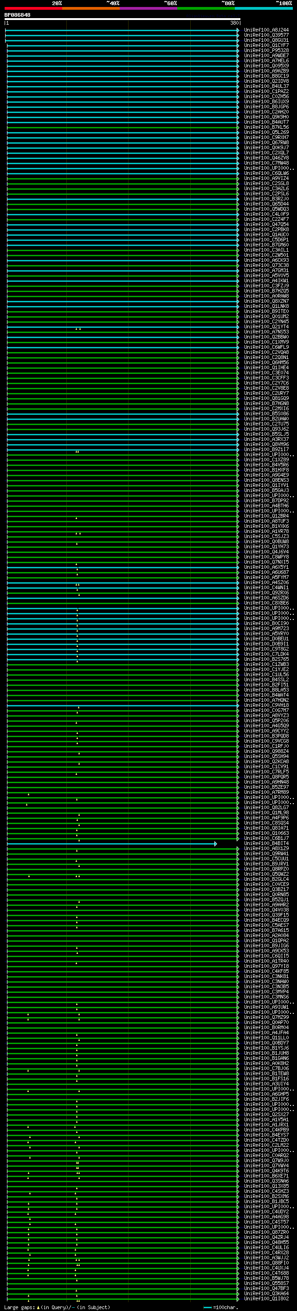Click the arrowhead ending the A8J244 alignment bar
This screenshot has width=297, height=1311.
[x=238, y=31]
